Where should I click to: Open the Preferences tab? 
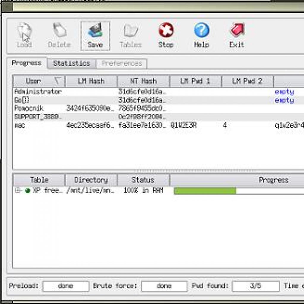click(121, 64)
